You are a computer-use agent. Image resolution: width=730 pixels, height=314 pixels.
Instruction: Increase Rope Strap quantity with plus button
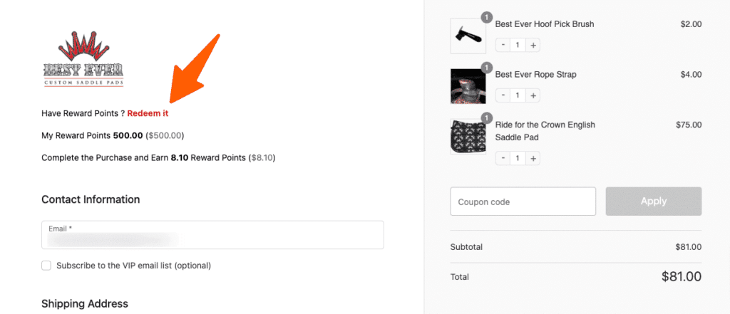533,95
